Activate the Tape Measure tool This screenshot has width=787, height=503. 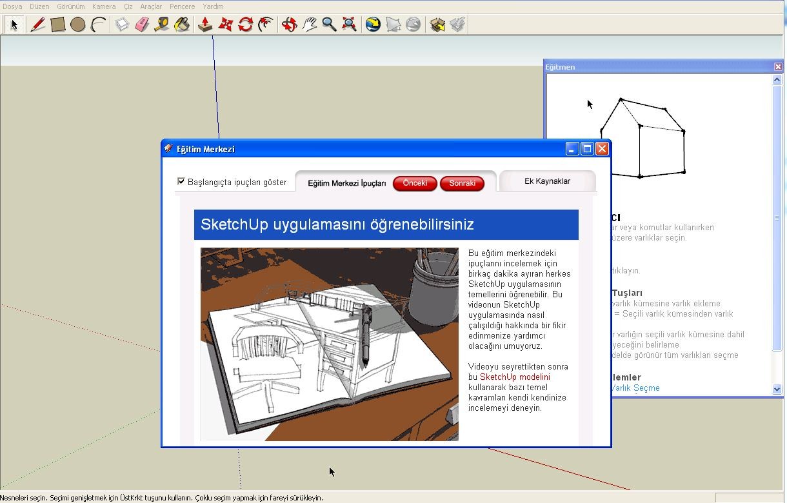(162, 25)
